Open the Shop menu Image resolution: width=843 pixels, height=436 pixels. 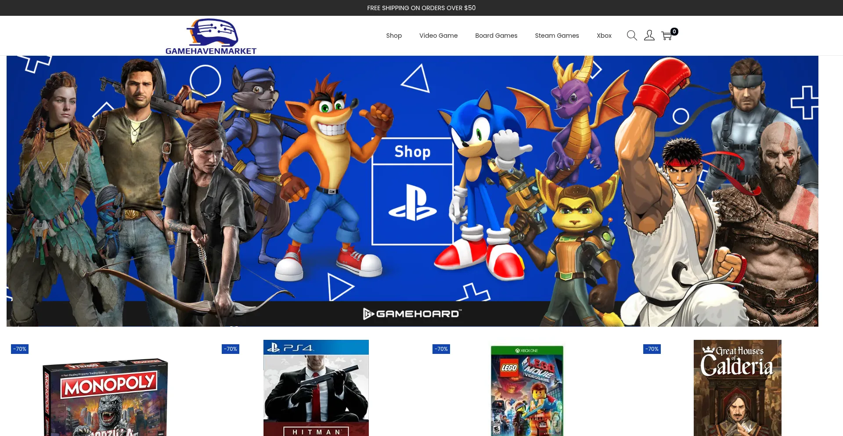(394, 36)
